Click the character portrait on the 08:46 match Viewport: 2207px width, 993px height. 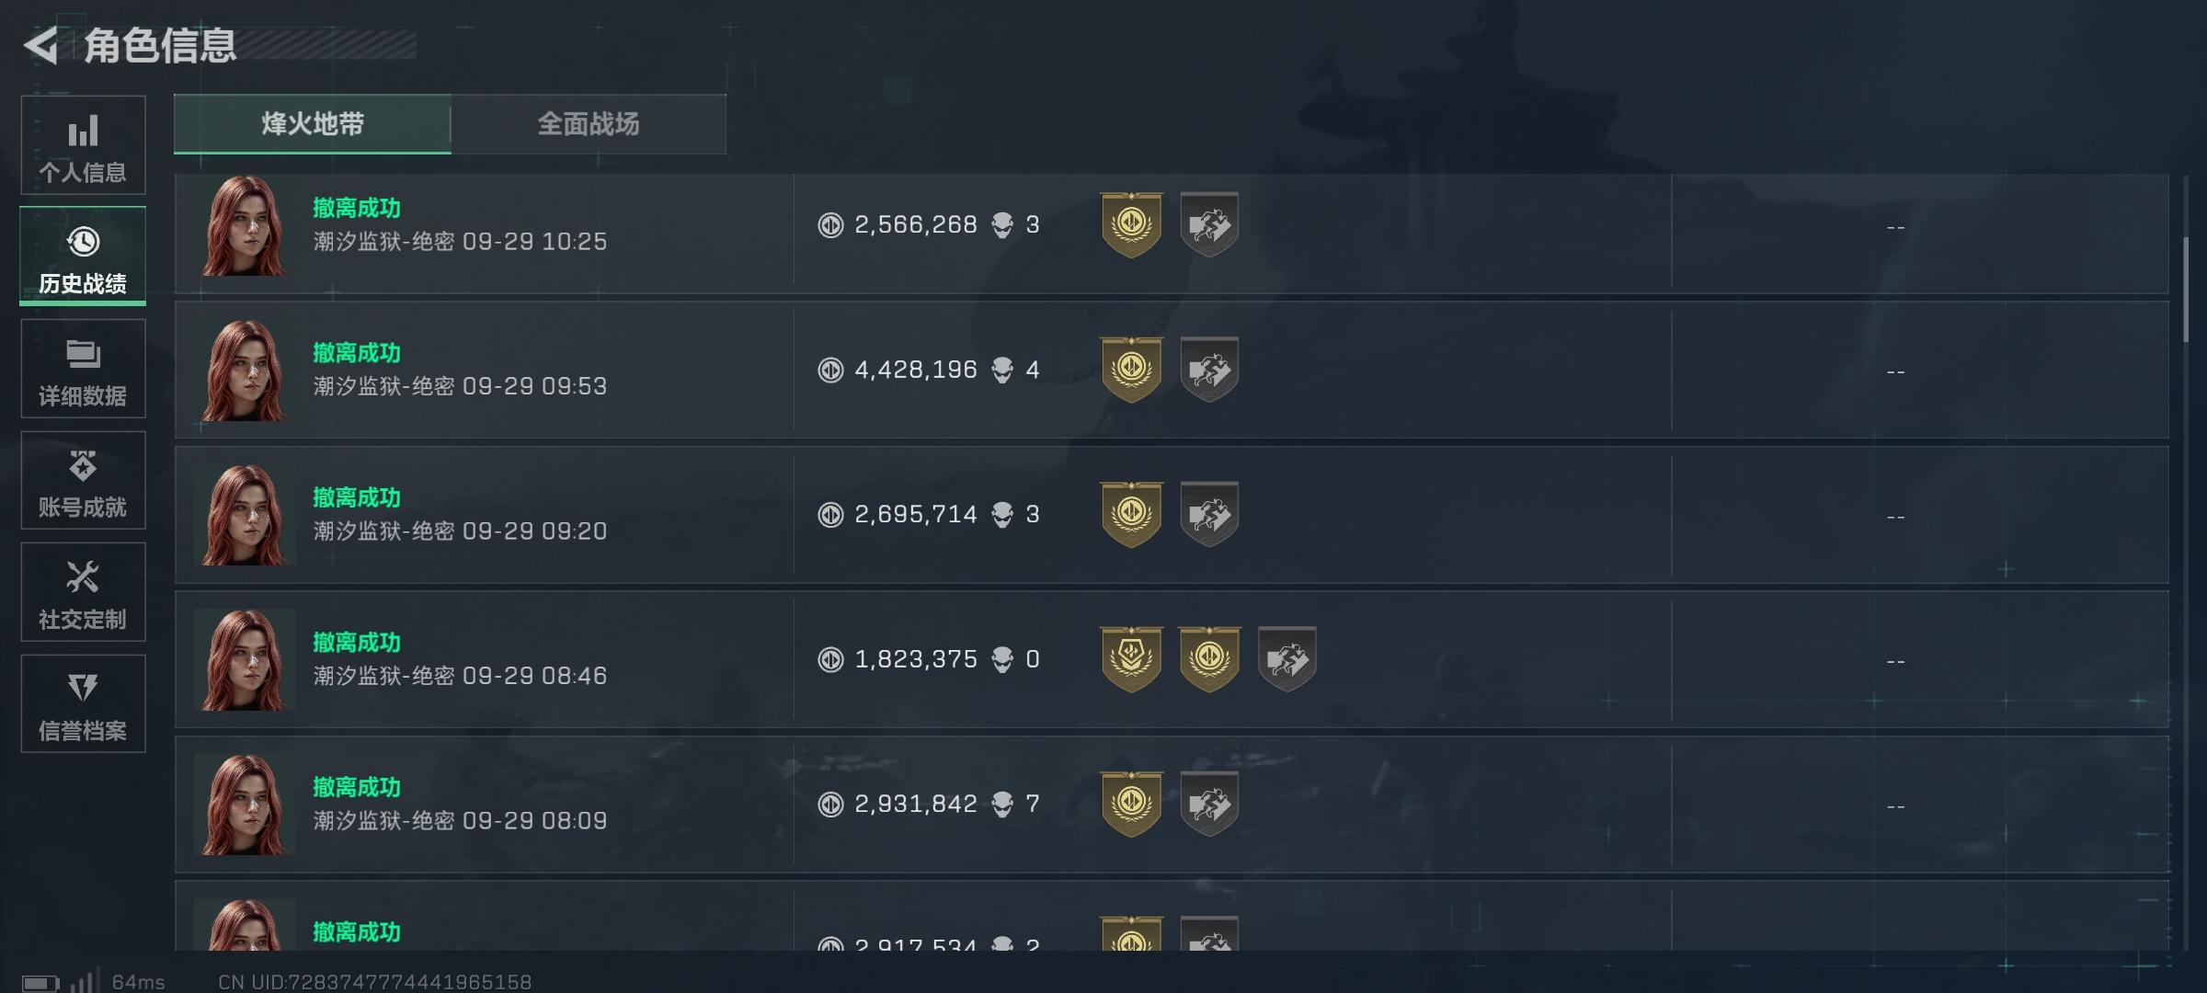(245, 660)
